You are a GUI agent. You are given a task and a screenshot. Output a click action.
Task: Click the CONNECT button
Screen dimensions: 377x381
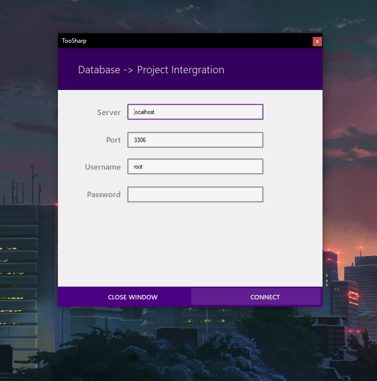pos(256,296)
